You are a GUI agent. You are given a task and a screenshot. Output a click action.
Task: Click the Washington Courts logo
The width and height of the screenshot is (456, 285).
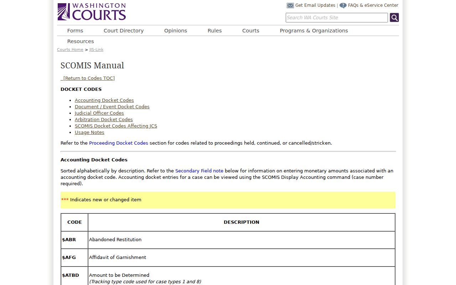tap(92, 12)
